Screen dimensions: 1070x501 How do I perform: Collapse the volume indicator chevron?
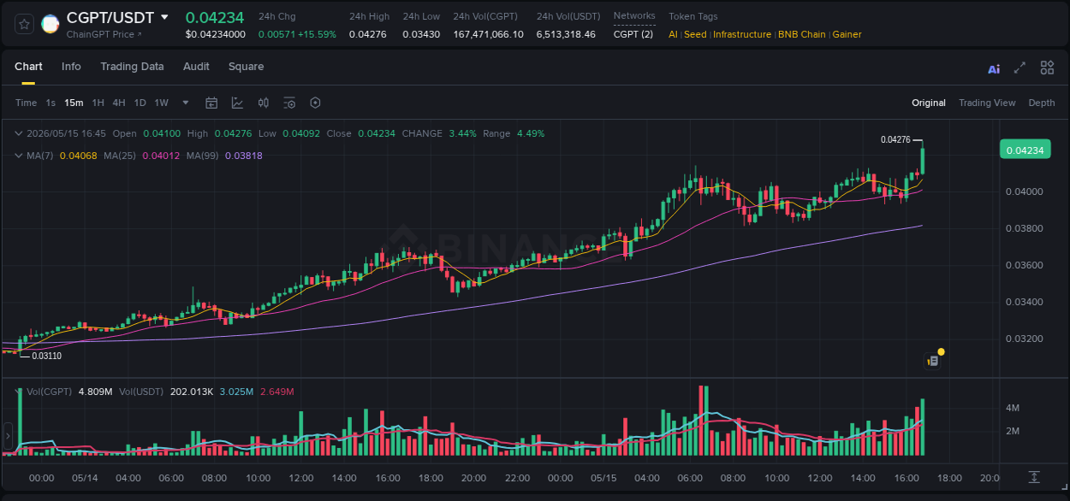click(19, 392)
